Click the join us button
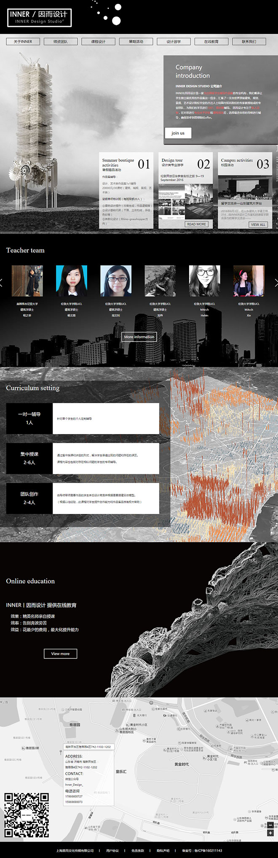This screenshot has height=858, width=278. pyautogui.click(x=178, y=133)
